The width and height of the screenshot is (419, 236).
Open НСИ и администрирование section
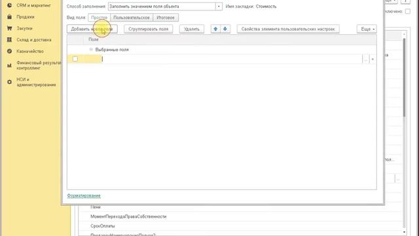(x=36, y=82)
